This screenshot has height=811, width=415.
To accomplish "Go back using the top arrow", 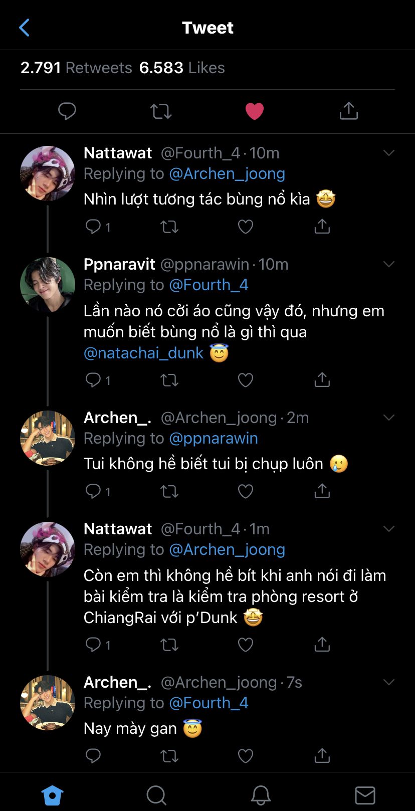I will click(24, 28).
